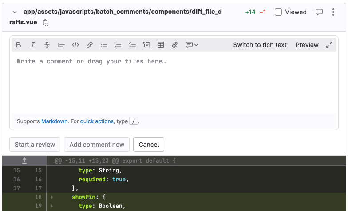Image resolution: width=348 pixels, height=211 pixels.
Task: Collapse the diff_file_drafts.vue file chevron
Action: (x=15, y=12)
